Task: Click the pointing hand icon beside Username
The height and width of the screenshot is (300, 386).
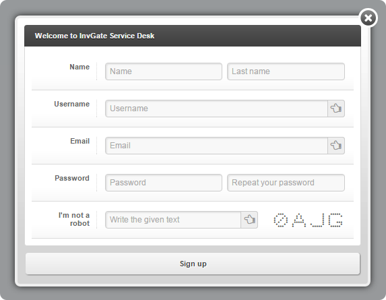Action: (336, 109)
